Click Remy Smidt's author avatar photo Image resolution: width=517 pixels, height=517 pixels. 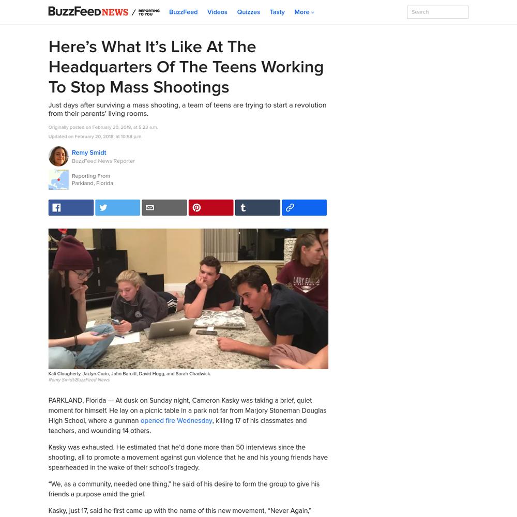58,156
